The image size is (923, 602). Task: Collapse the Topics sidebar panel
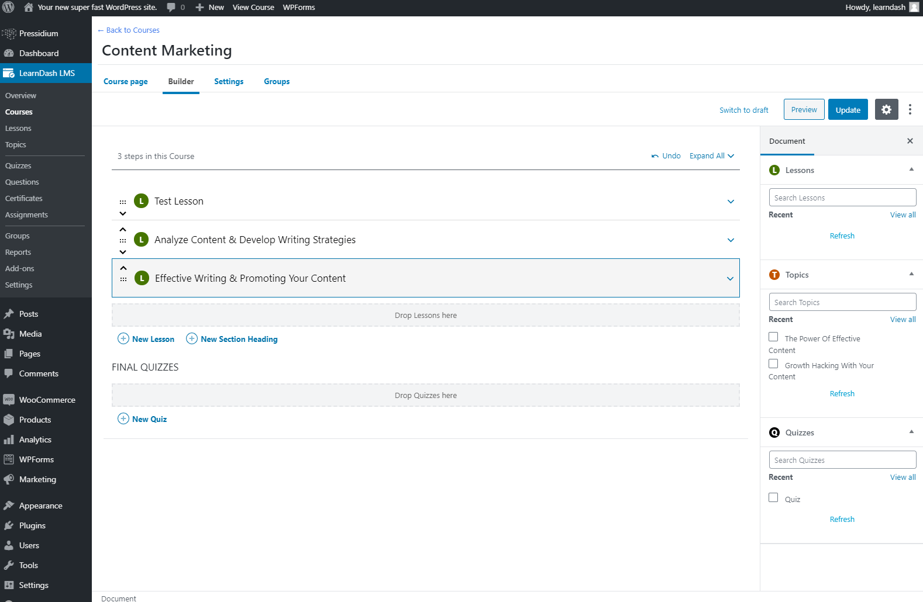click(x=911, y=274)
